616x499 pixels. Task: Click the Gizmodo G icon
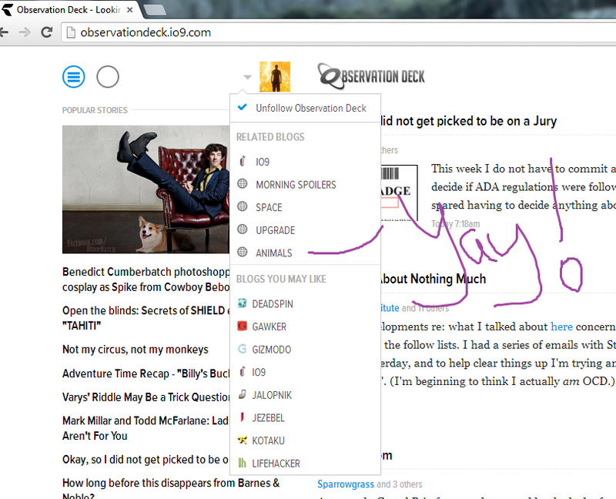(243, 349)
